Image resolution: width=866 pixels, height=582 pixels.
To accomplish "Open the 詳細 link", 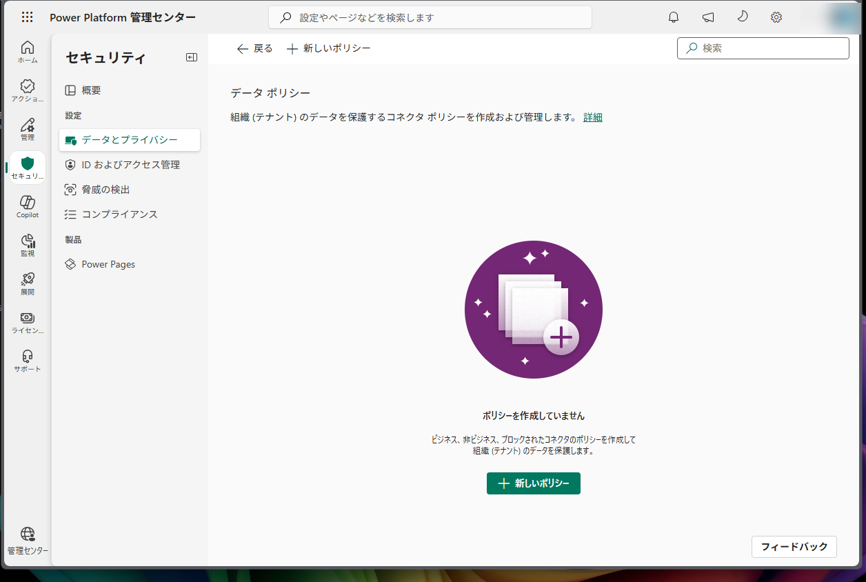I will [x=593, y=117].
